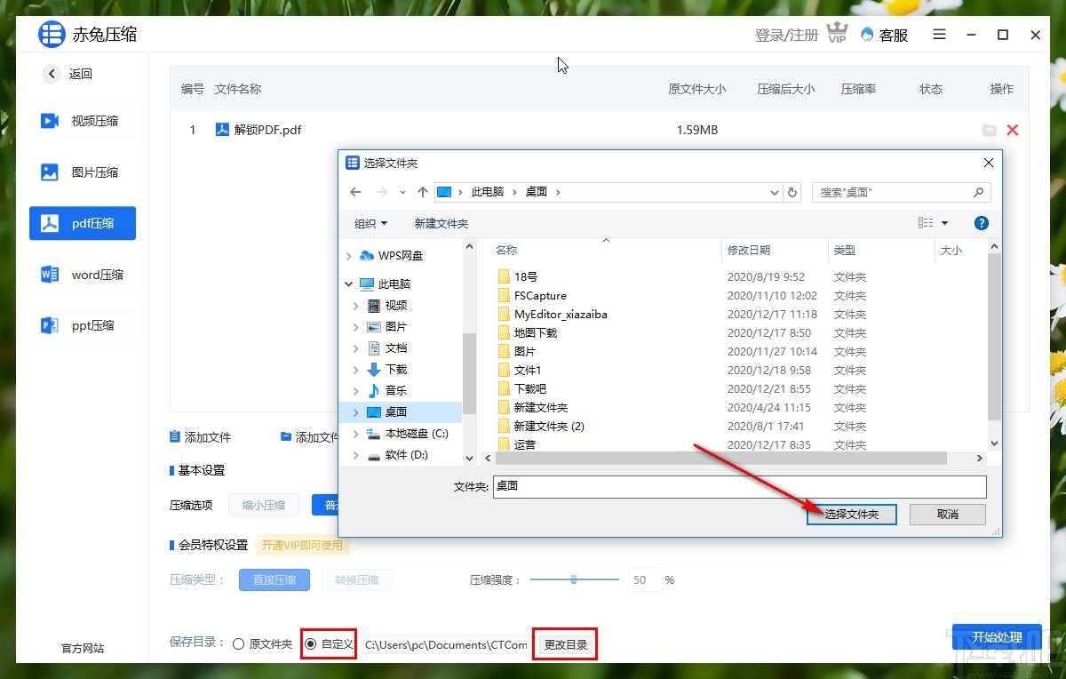Delete 解锁PDF.pdf with red X

click(x=1012, y=130)
